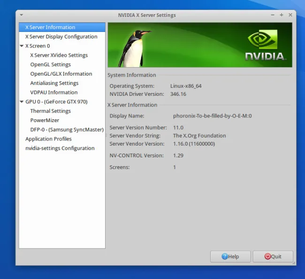Screen dimensions: 305x279
Task: Collapse the GPU 0 GeForce GTX 970 node
Action: (x=22, y=102)
